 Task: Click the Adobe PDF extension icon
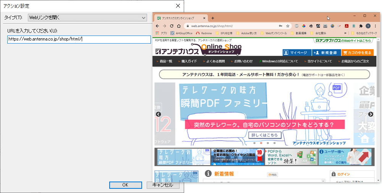[346, 26]
